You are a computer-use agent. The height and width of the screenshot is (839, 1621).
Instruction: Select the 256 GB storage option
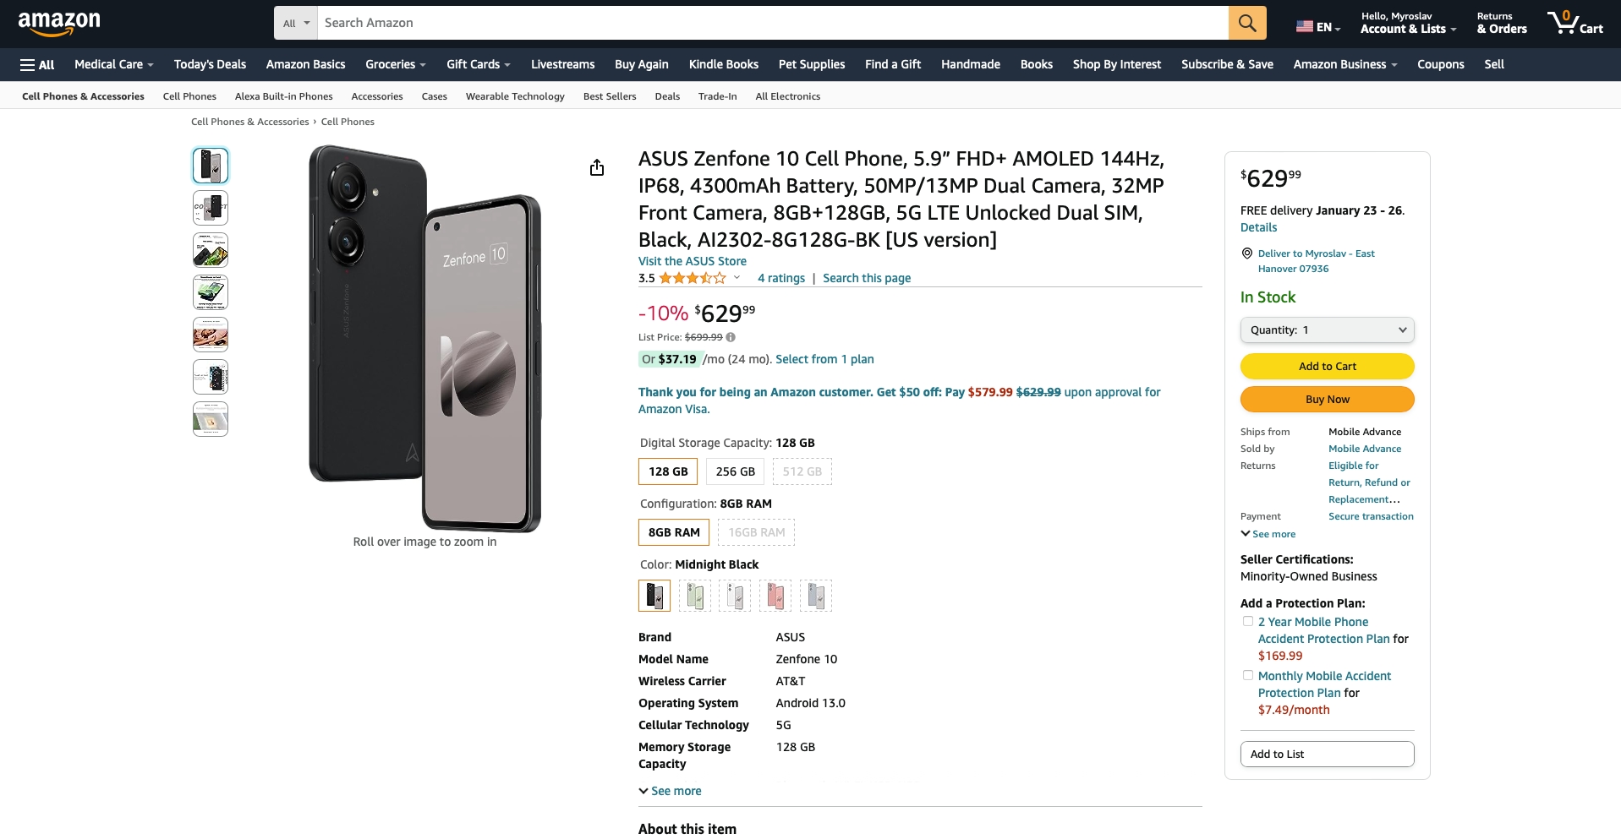click(x=735, y=471)
